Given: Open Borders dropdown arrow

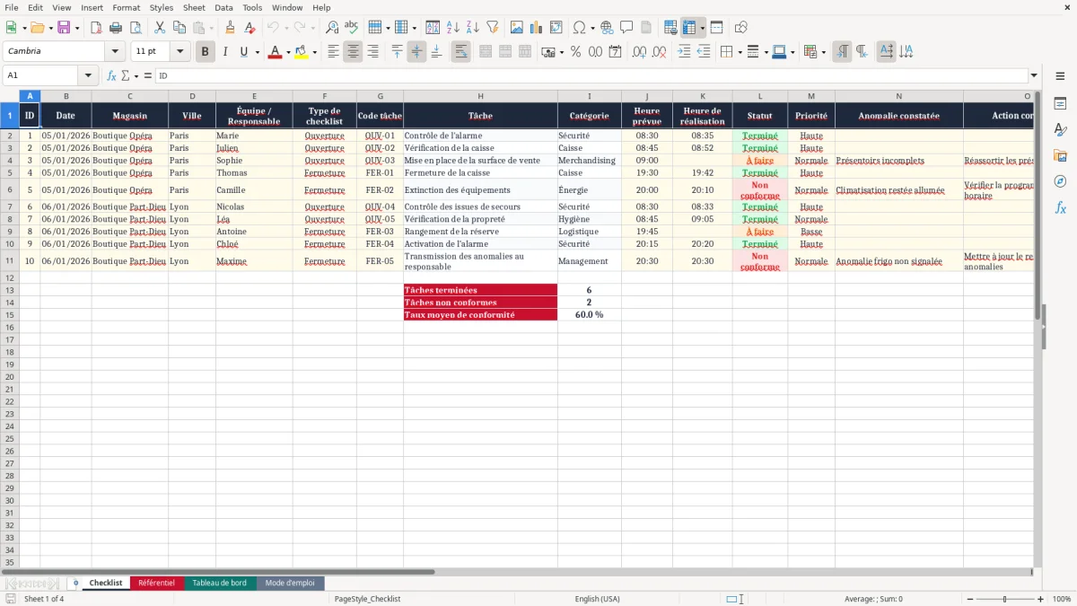Looking at the screenshot, I should click(741, 52).
